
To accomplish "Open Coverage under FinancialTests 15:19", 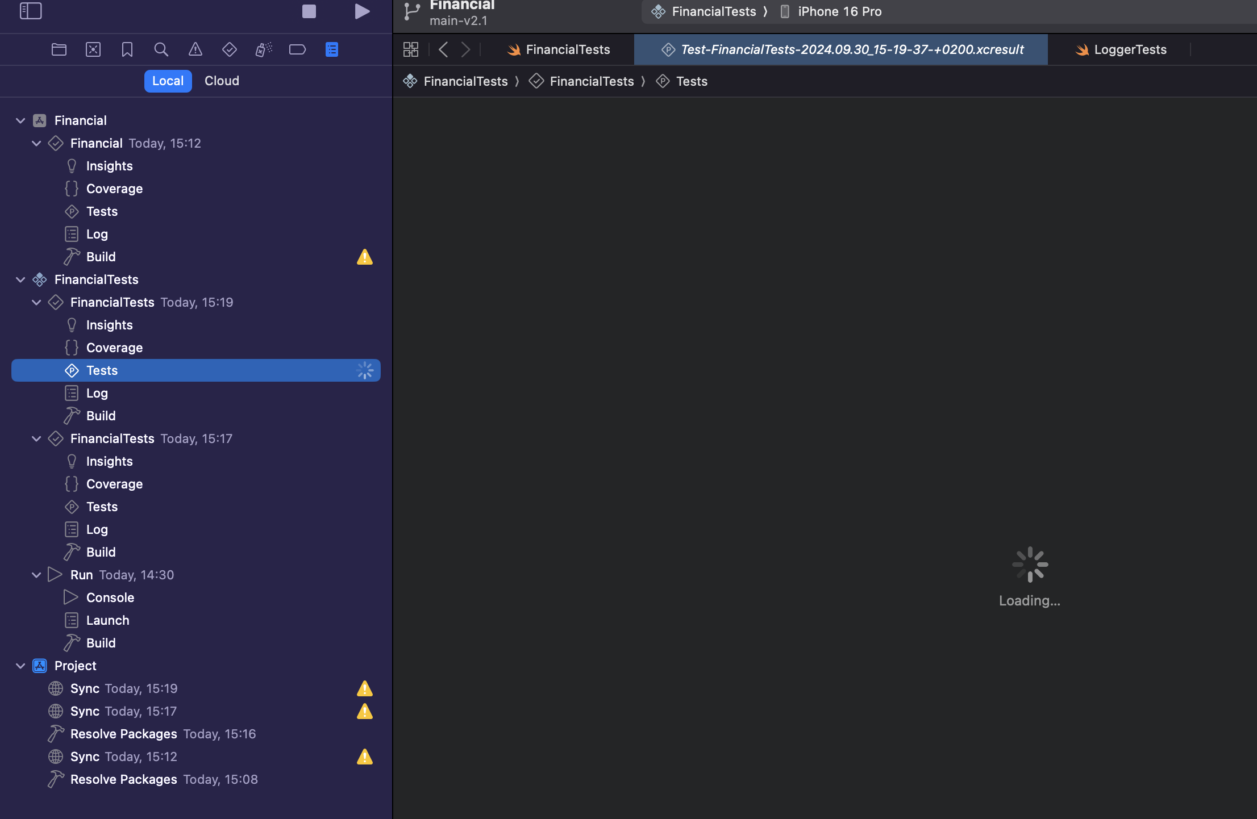I will click(x=196, y=348).
